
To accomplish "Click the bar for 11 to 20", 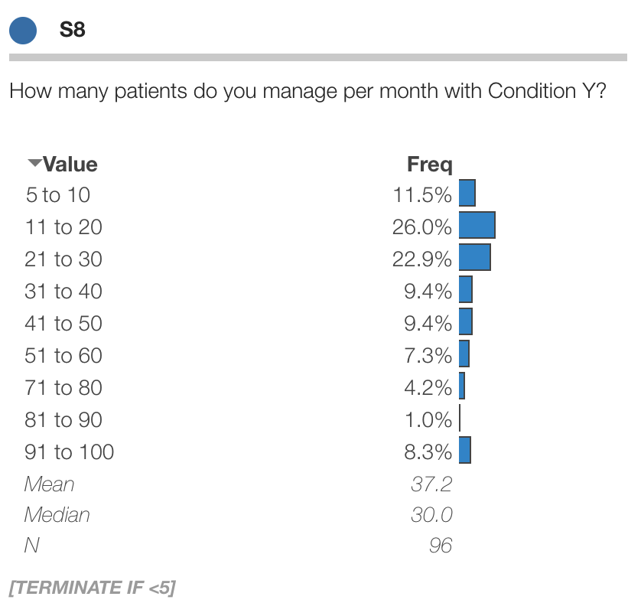I will [x=477, y=227].
